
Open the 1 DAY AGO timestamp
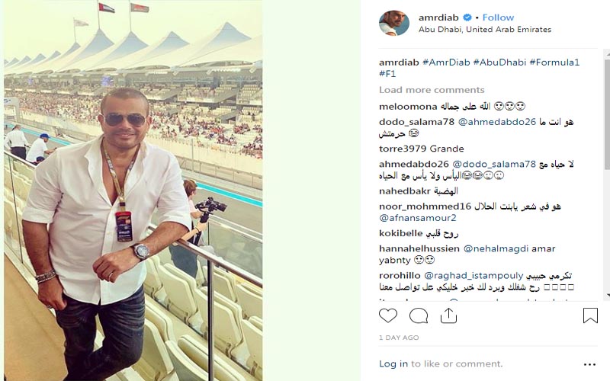[x=399, y=338]
